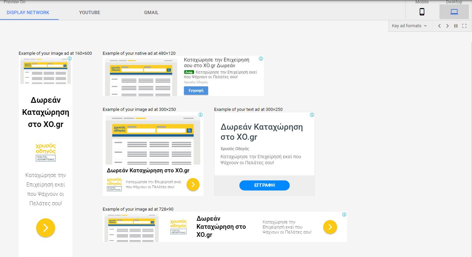Click the blue Εγγραφή button in the native ad
Viewport: 472px width, 257px height.
[x=196, y=91]
